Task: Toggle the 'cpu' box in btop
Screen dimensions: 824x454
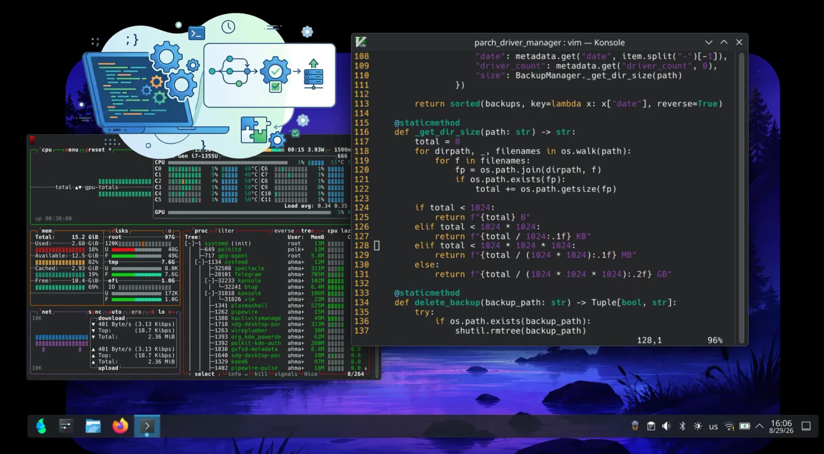Action: pyautogui.click(x=46, y=150)
